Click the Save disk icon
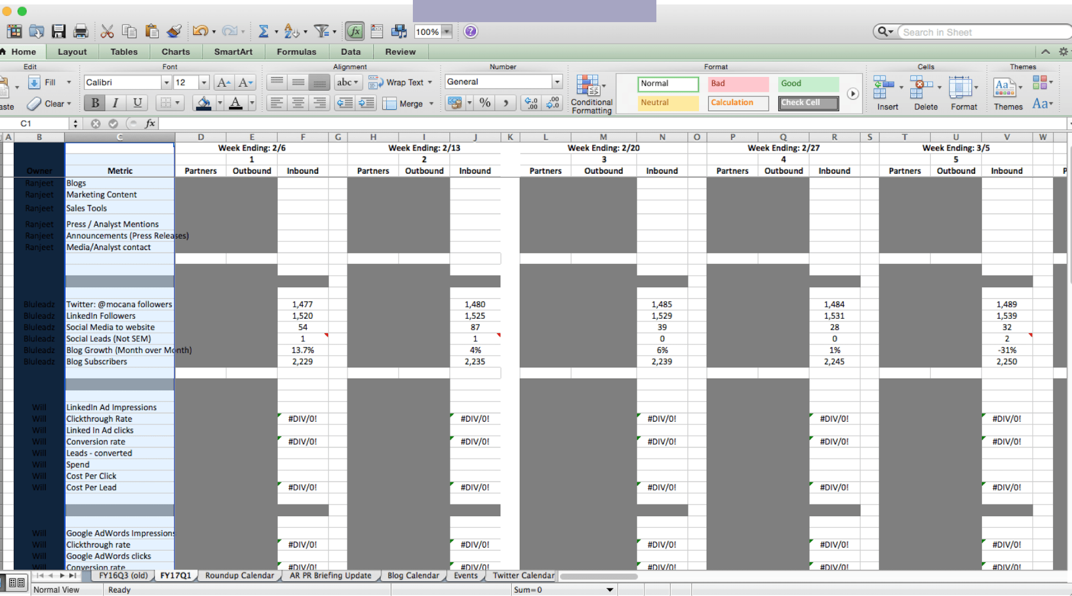 [59, 32]
